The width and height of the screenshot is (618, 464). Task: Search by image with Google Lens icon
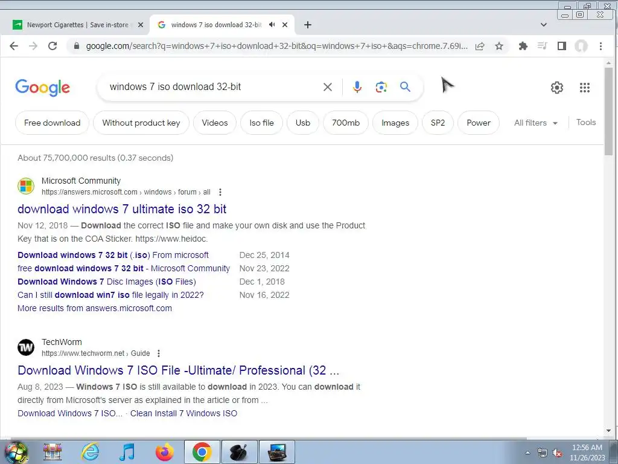point(381,87)
